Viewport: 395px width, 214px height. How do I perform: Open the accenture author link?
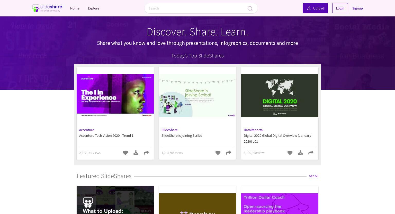(87, 130)
